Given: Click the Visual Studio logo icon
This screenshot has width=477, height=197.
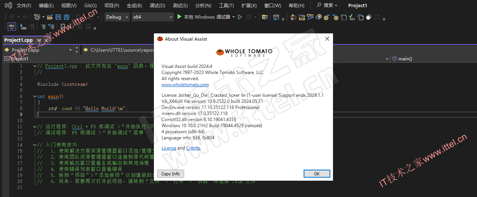Looking at the screenshot, I should pos(8,5).
